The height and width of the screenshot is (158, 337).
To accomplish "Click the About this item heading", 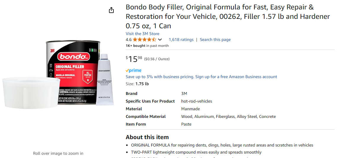I will pyautogui.click(x=147, y=137).
